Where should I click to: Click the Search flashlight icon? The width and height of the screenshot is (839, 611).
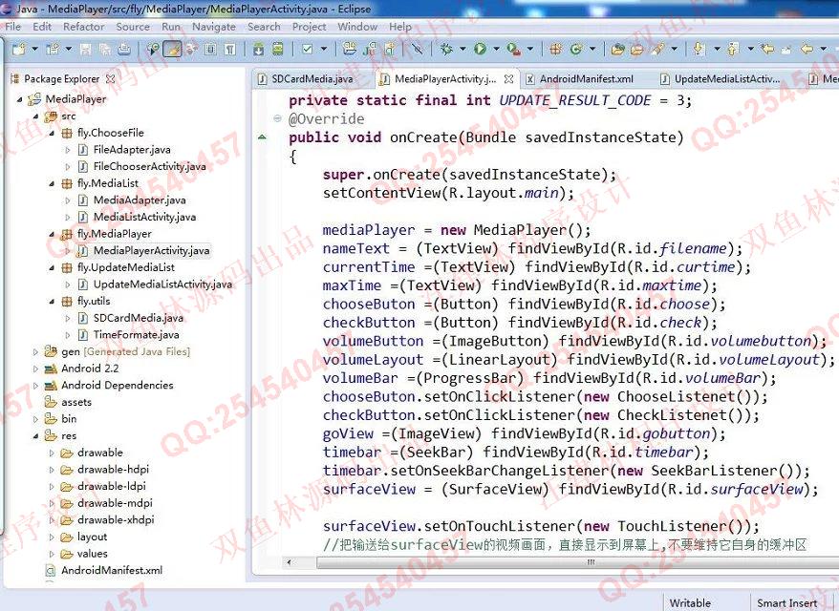click(657, 50)
